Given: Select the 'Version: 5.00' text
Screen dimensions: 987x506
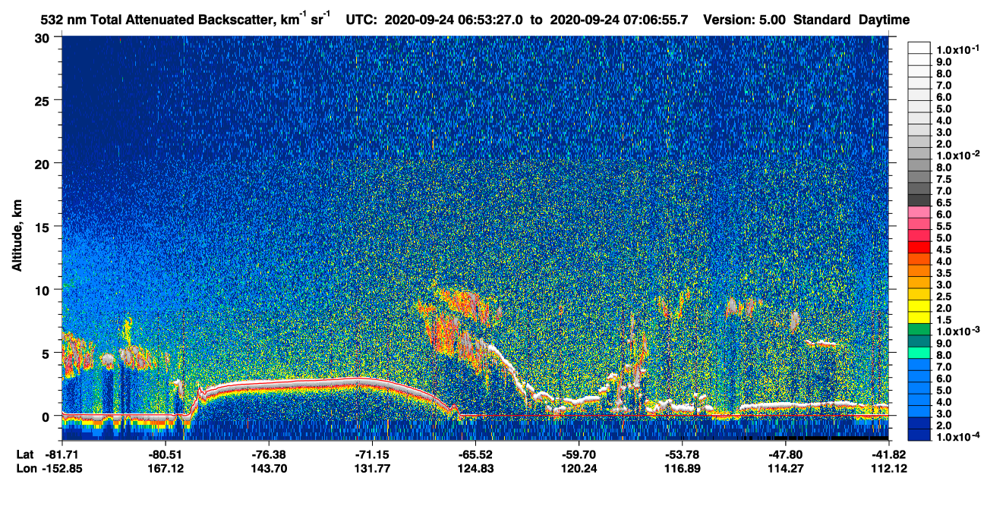Looking at the screenshot, I should click(x=746, y=20).
